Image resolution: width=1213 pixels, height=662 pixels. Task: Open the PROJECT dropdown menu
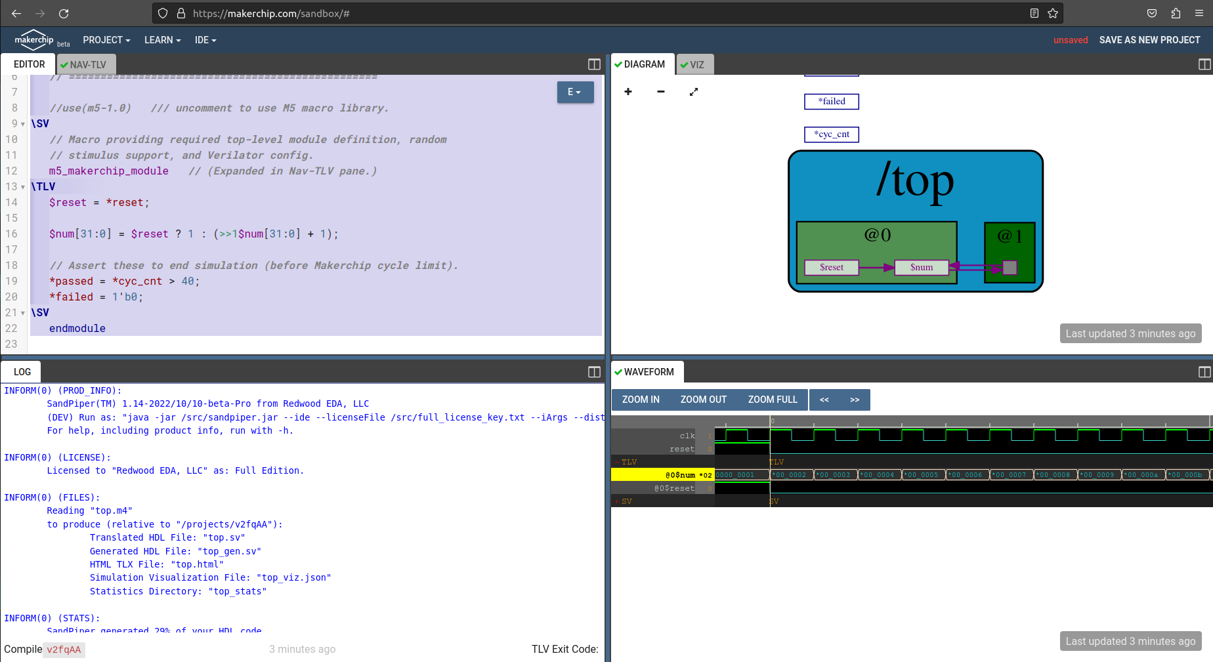pos(106,40)
